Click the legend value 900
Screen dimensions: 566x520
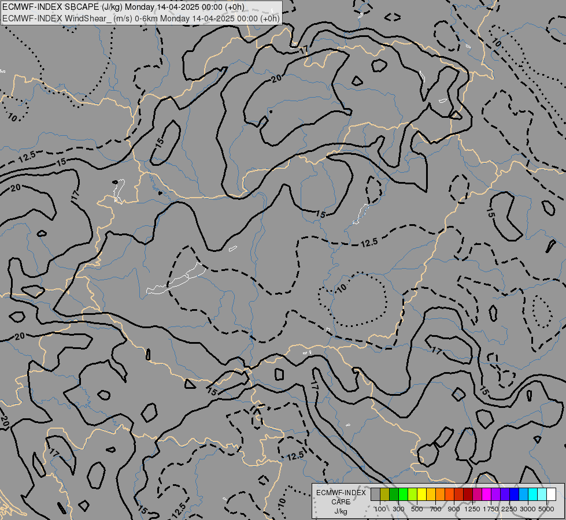point(454,509)
